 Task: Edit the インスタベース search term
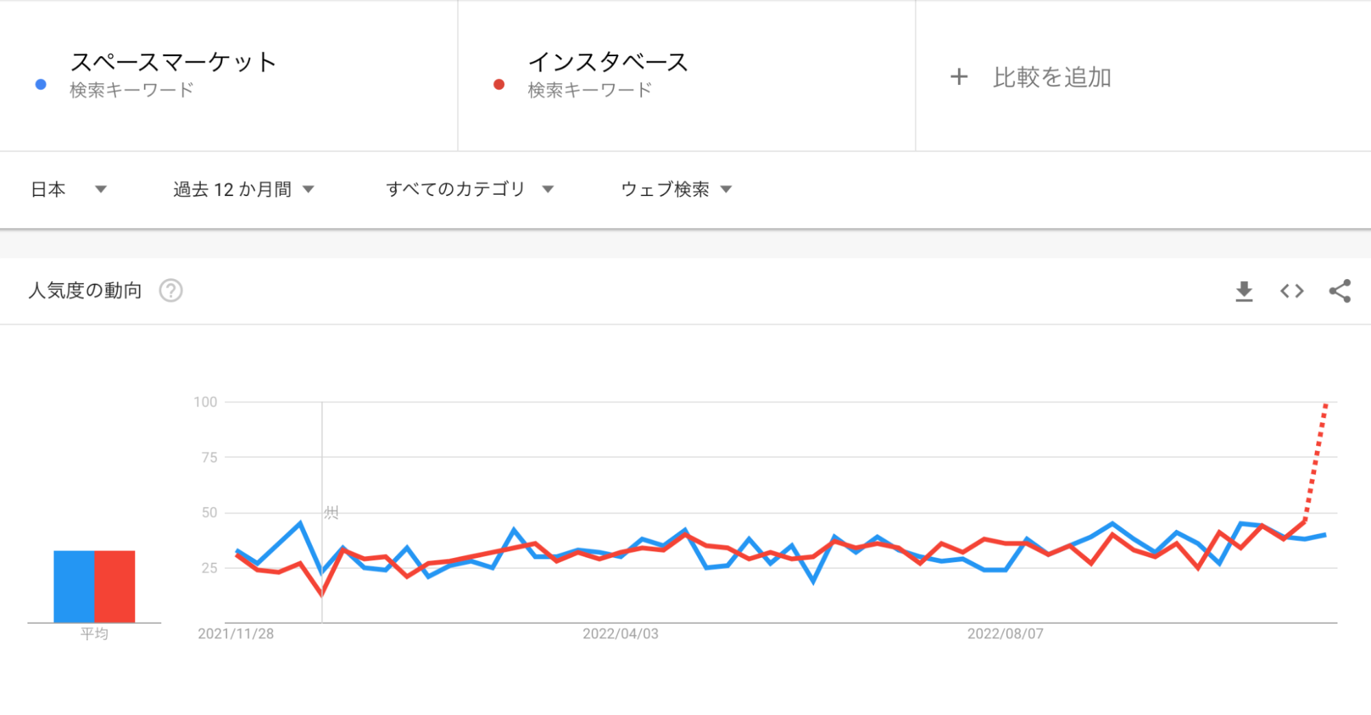pyautogui.click(x=608, y=62)
